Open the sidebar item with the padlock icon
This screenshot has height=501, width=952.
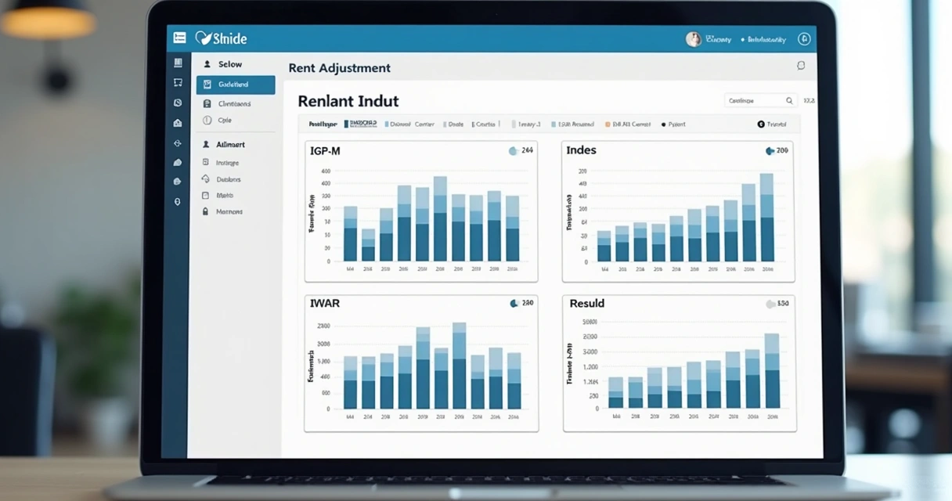click(x=222, y=211)
